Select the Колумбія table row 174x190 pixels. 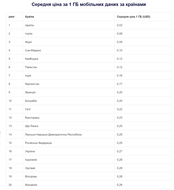click(x=31, y=101)
